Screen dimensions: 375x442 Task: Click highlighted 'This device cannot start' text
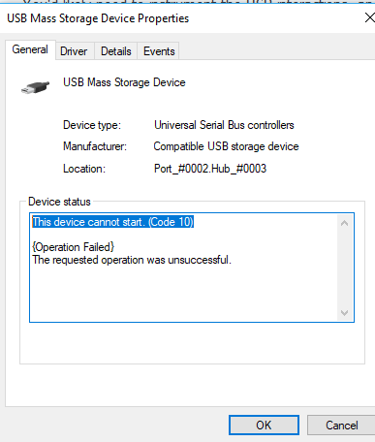tap(112, 222)
